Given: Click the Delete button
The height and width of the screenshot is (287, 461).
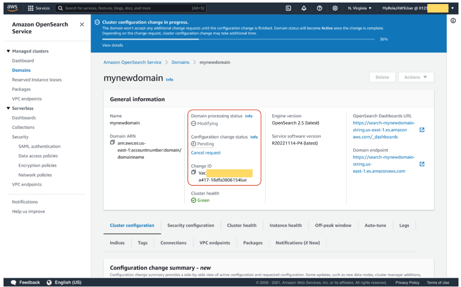Looking at the screenshot, I should 382,77.
